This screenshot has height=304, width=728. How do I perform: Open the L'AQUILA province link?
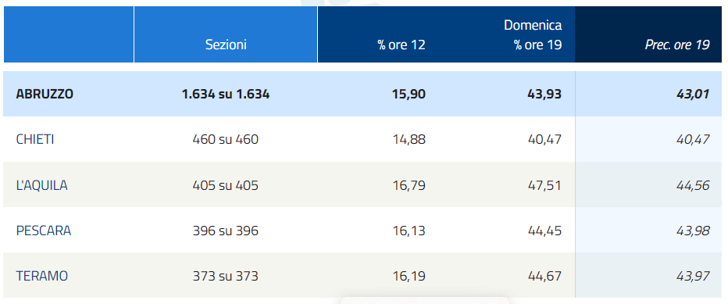tap(41, 185)
